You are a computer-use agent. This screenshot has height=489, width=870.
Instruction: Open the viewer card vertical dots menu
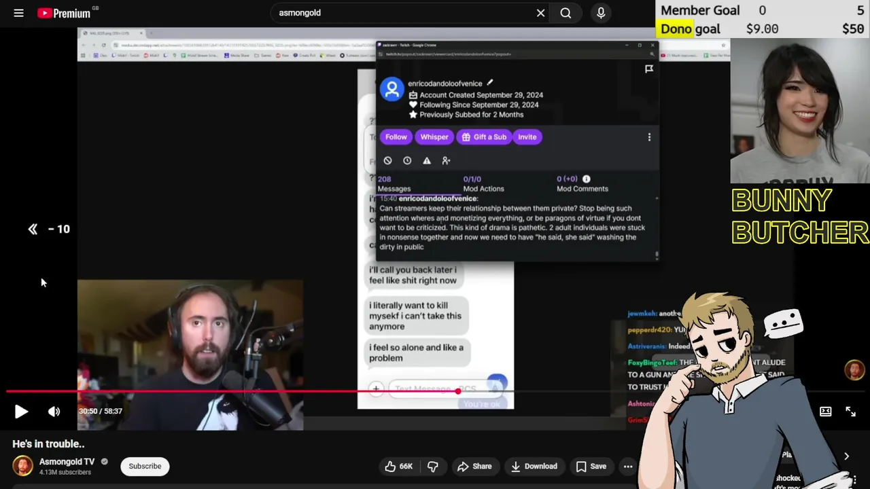(x=649, y=137)
